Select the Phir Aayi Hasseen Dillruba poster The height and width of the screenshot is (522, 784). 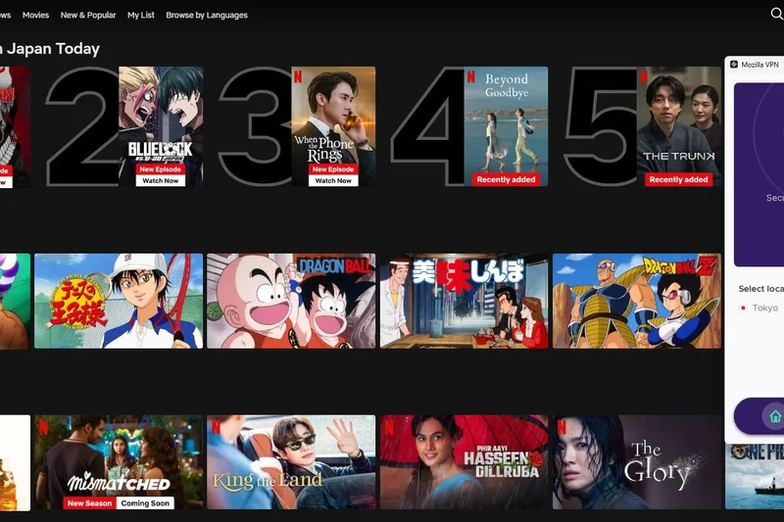(x=464, y=462)
